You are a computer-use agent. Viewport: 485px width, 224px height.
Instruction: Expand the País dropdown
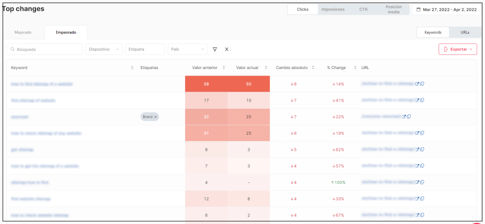coord(188,49)
